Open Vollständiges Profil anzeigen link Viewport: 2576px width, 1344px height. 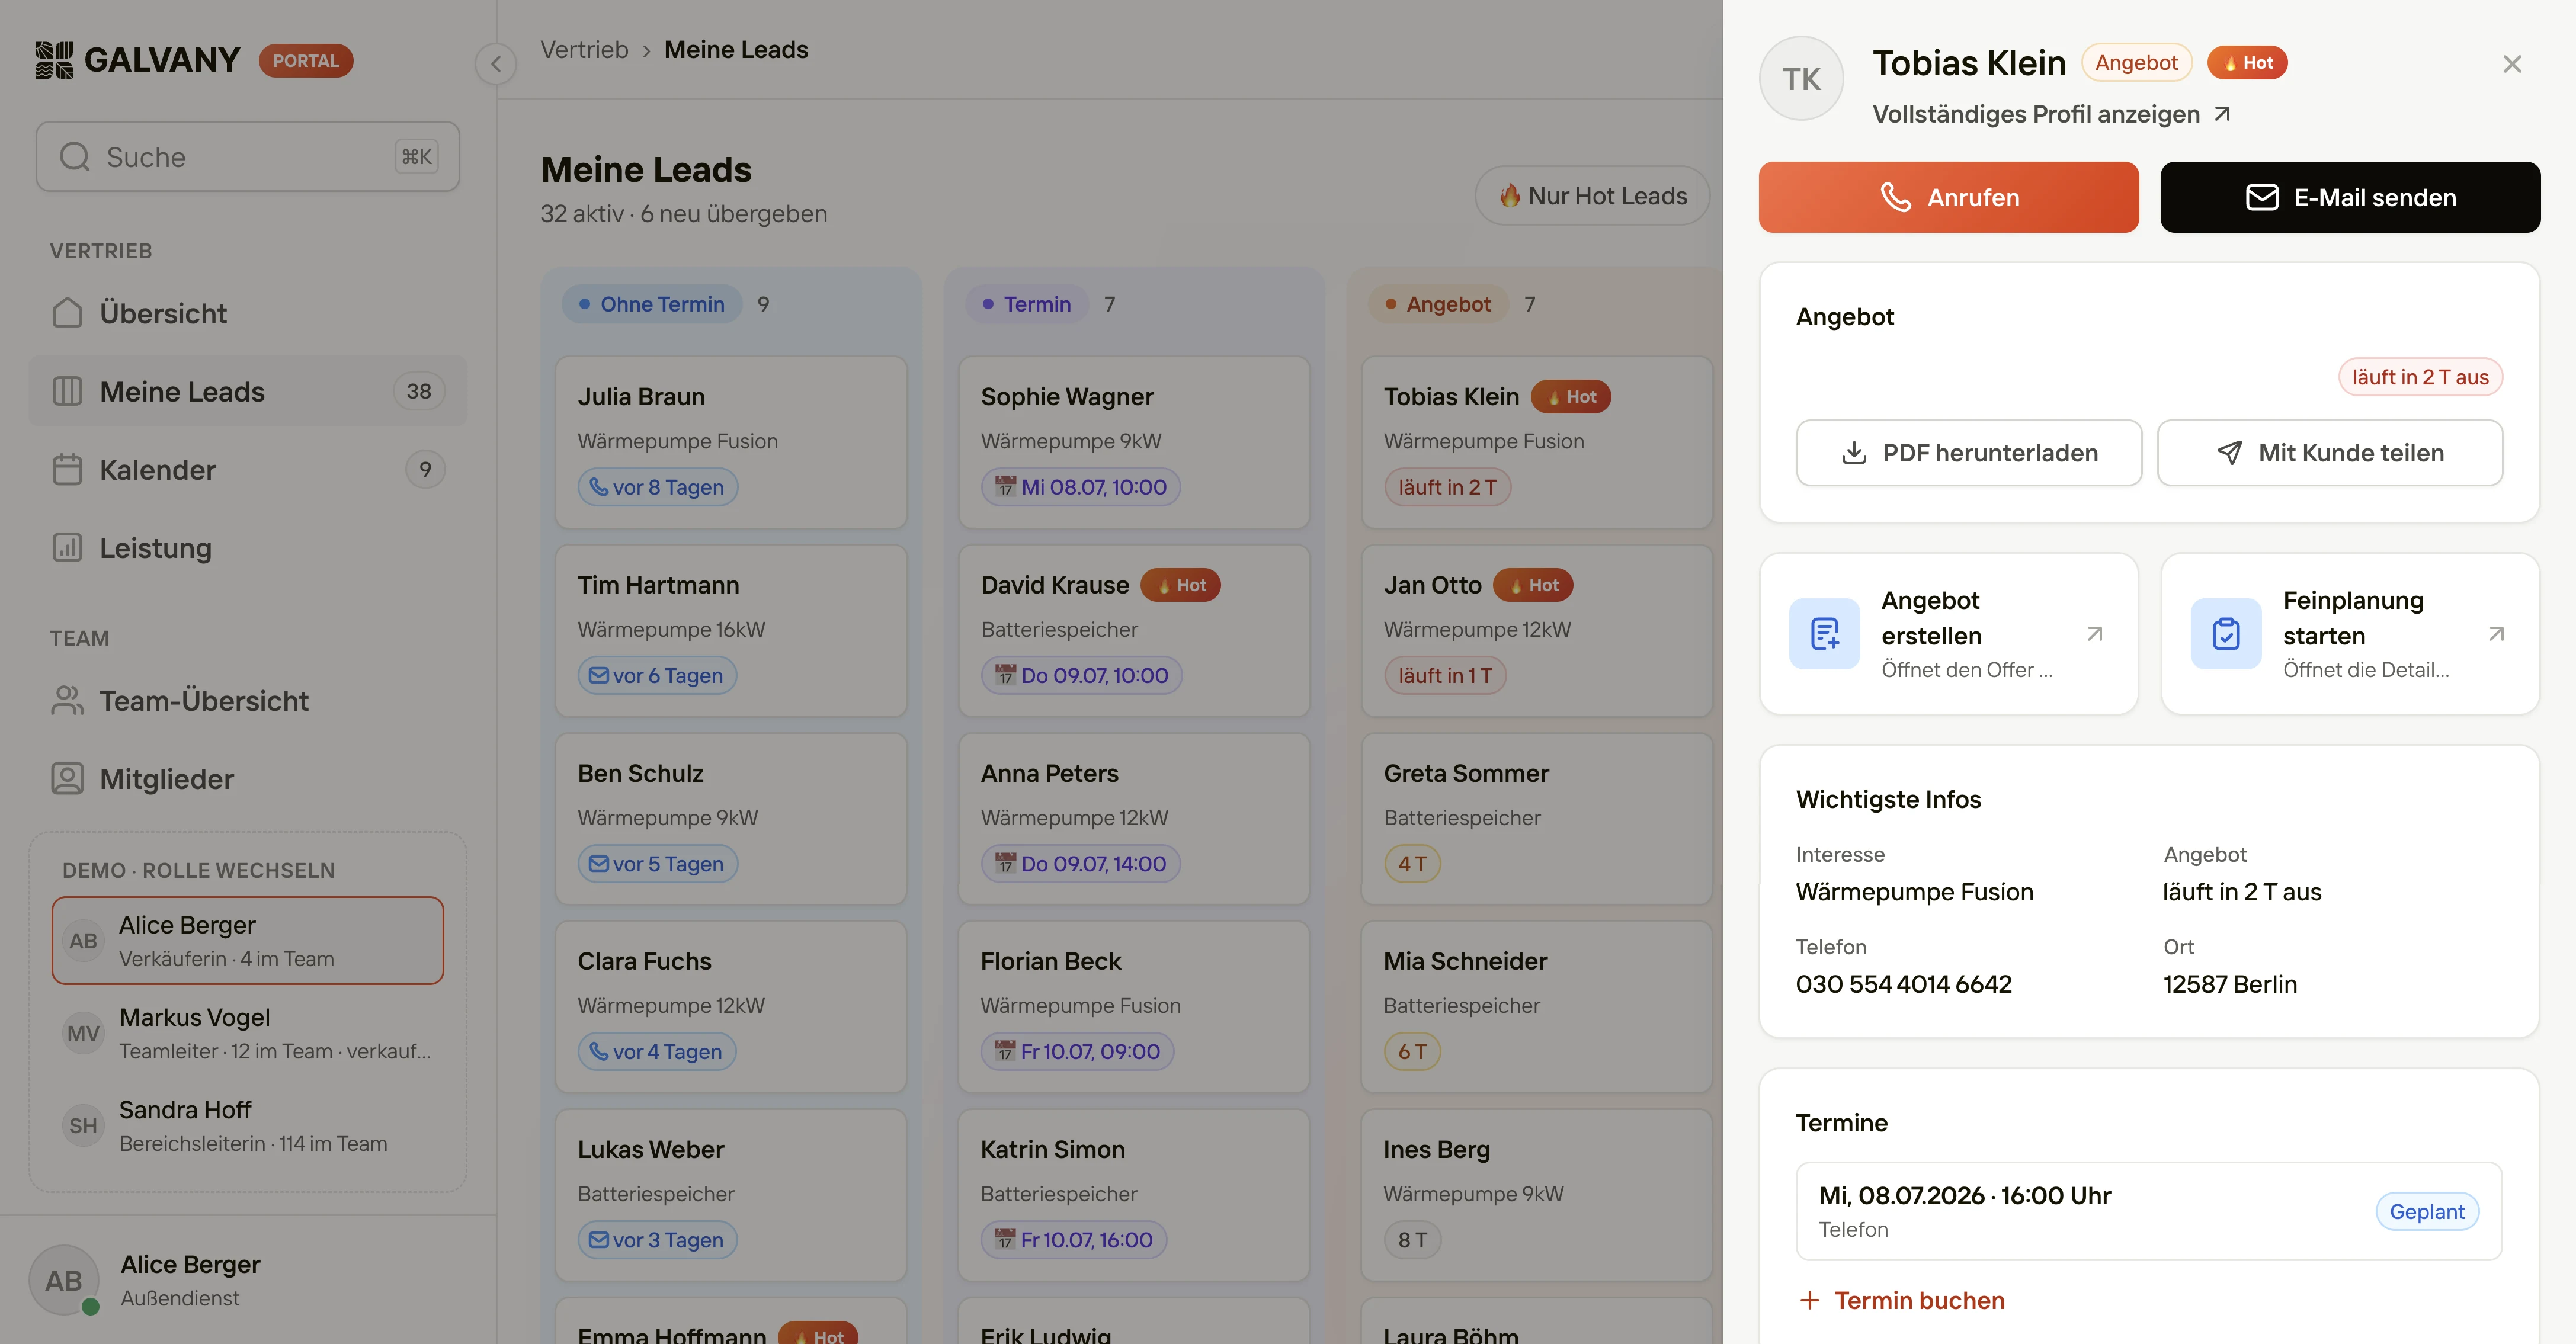(x=2051, y=114)
